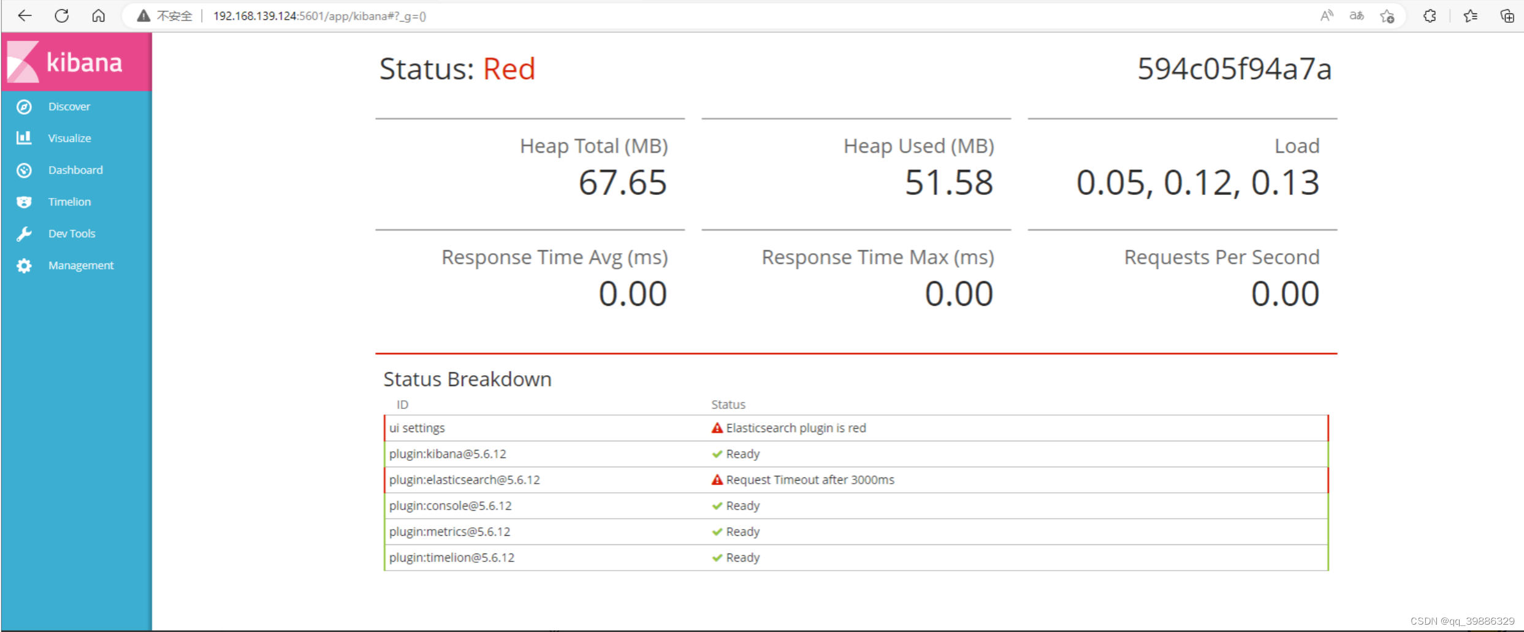
Task: Go to Dev Tools
Action: [x=72, y=234]
